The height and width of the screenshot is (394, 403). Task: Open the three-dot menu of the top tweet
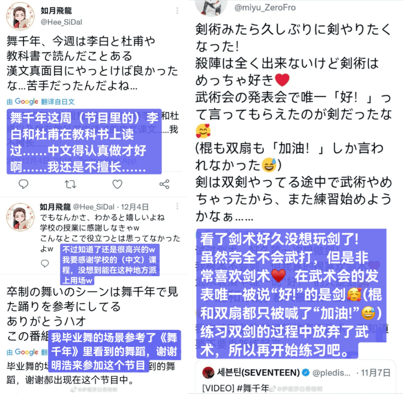point(177,10)
